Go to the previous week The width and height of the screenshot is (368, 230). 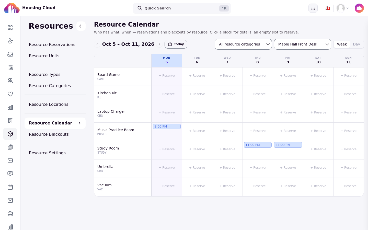point(97,44)
